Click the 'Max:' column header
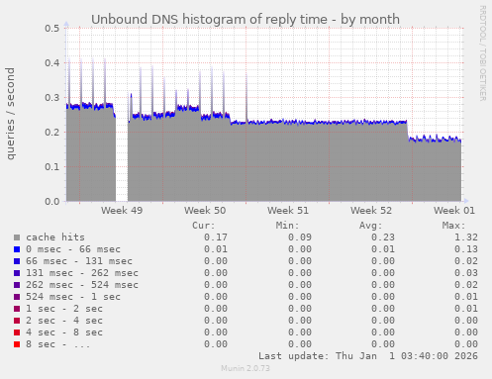Viewport: 492px width, 379px height. click(x=453, y=226)
